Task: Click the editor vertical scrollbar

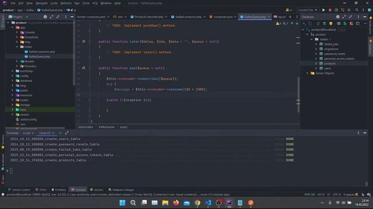Action: coord(298,95)
